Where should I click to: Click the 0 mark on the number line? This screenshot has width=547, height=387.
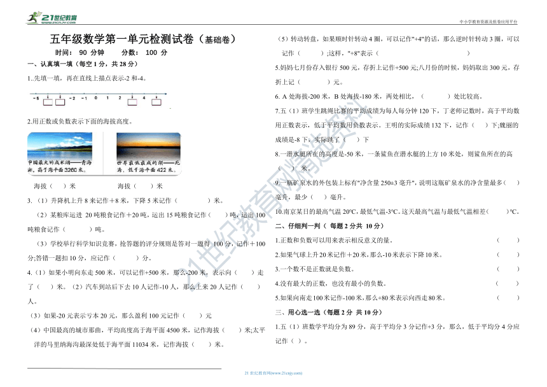[x=95, y=98]
